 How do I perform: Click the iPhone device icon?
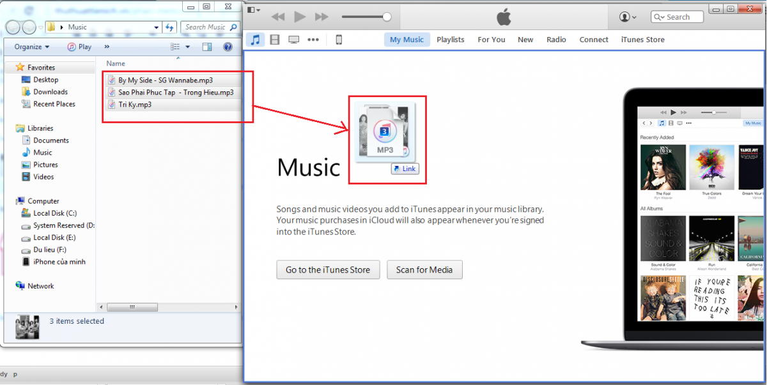click(339, 40)
